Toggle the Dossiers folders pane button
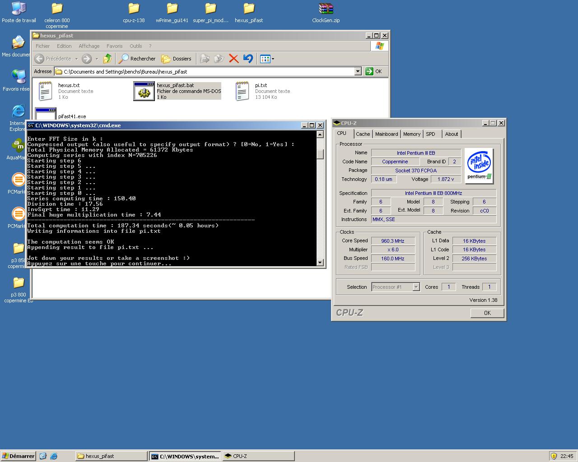This screenshot has height=462, width=578. (x=177, y=59)
